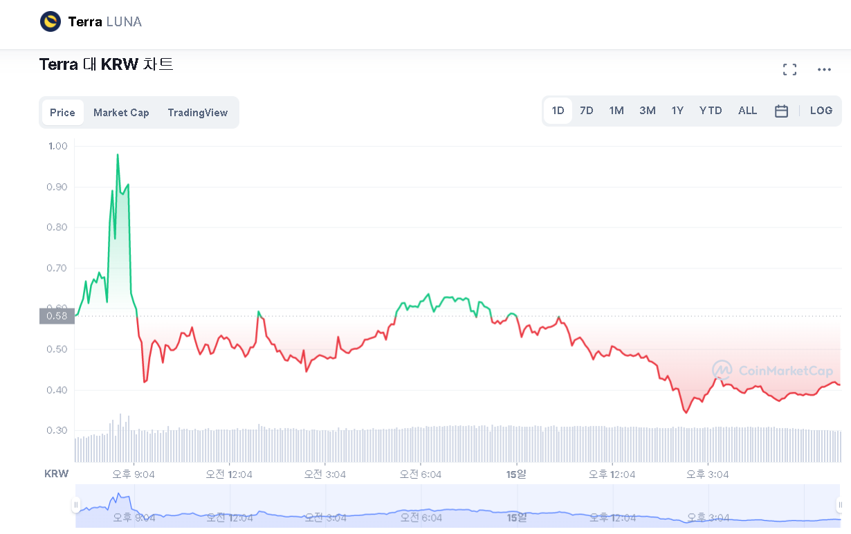Click the 0.90 y-axis value
851x534 pixels.
pos(57,187)
